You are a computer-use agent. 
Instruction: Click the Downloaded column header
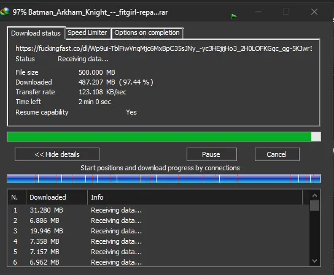click(x=56, y=197)
